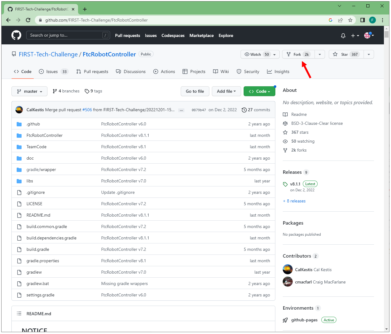Viewport: 391px width, 334px height.
Task: Open the Watch notifications dropdown
Action: tap(260, 54)
